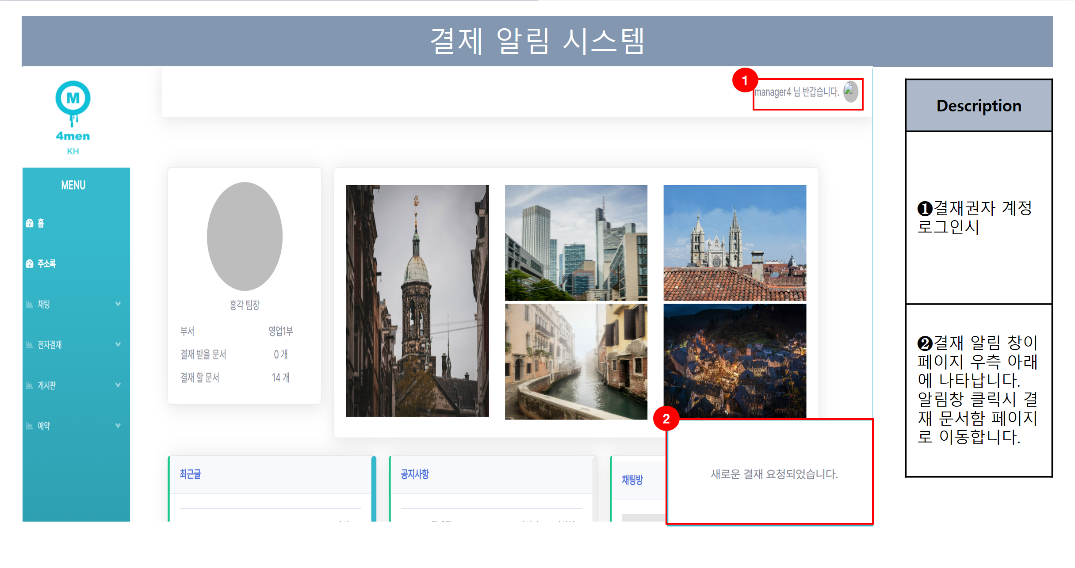Click the chart icon beside 게시판 (board)
Image resolution: width=1075 pixels, height=568 pixels.
pos(30,385)
